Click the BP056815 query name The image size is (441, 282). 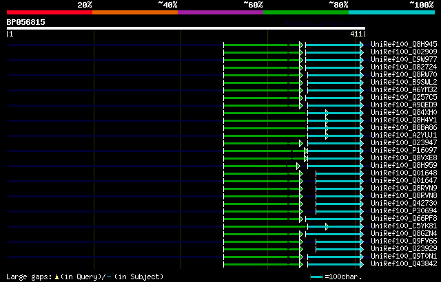tap(26, 22)
